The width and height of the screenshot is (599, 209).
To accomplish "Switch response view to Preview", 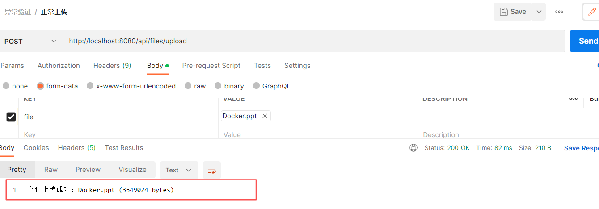I will (88, 170).
